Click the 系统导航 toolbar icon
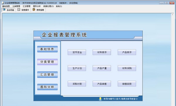The height and width of the screenshot is (106, 176). (4, 10)
